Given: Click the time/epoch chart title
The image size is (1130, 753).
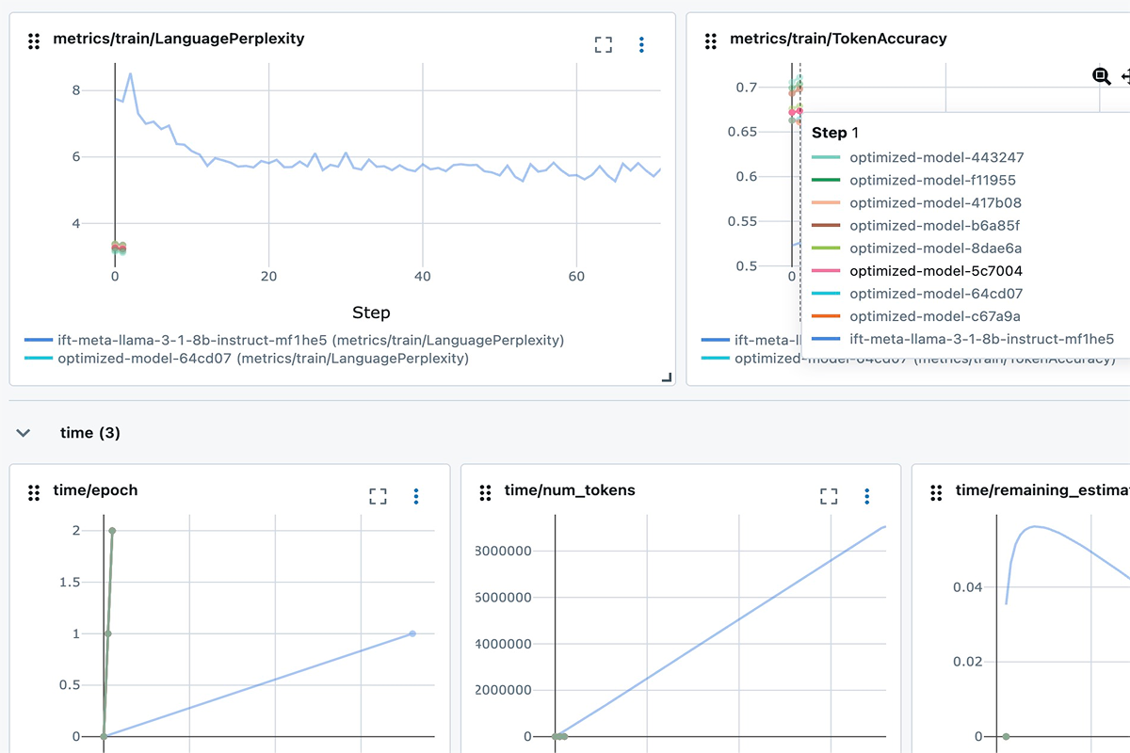Looking at the screenshot, I should [x=95, y=490].
